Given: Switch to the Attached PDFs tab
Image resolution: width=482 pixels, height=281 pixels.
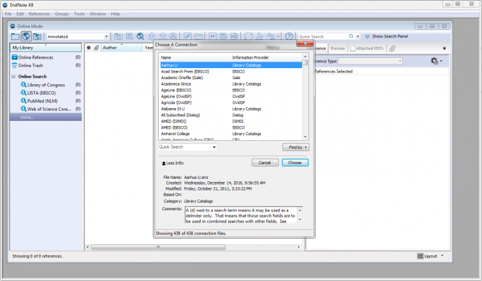Looking at the screenshot, I should coord(367,49).
